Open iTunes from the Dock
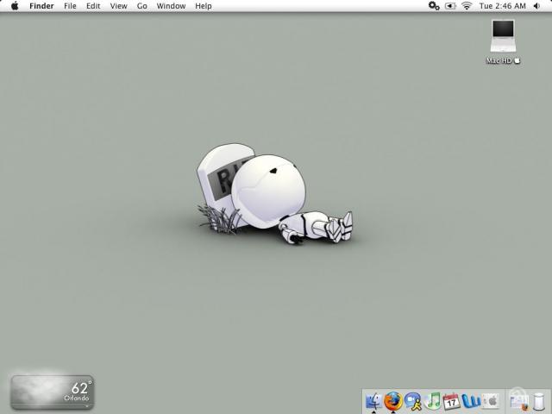Screen dimensions: 552x414 pyautogui.click(x=433, y=401)
